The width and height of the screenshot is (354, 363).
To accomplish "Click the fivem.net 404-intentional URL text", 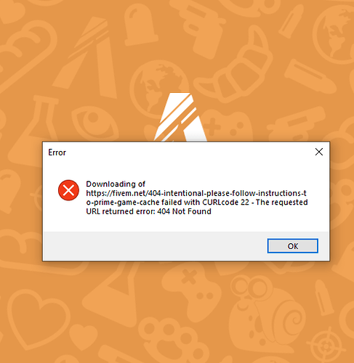I will (196, 197).
